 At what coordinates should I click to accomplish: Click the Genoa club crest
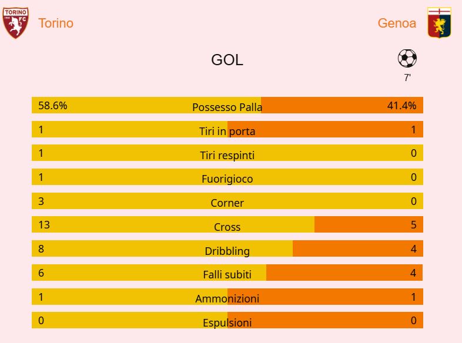(438, 23)
